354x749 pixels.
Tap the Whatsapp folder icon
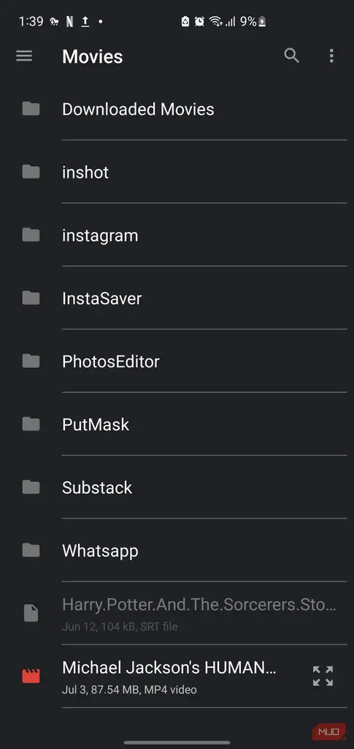point(31,550)
